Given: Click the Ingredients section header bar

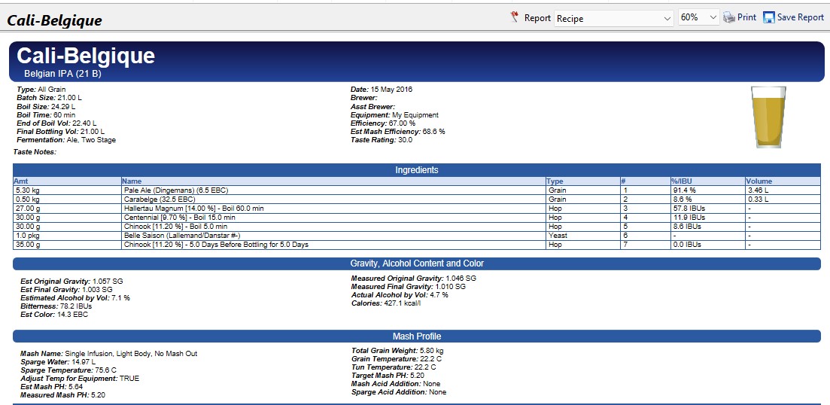Looking at the screenshot, I should 416,170.
